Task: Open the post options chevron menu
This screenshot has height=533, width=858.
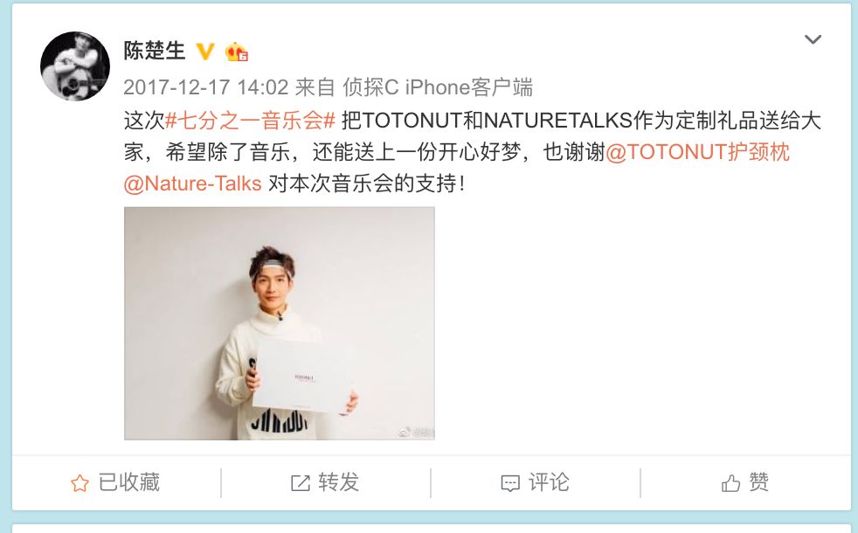Action: [x=813, y=39]
